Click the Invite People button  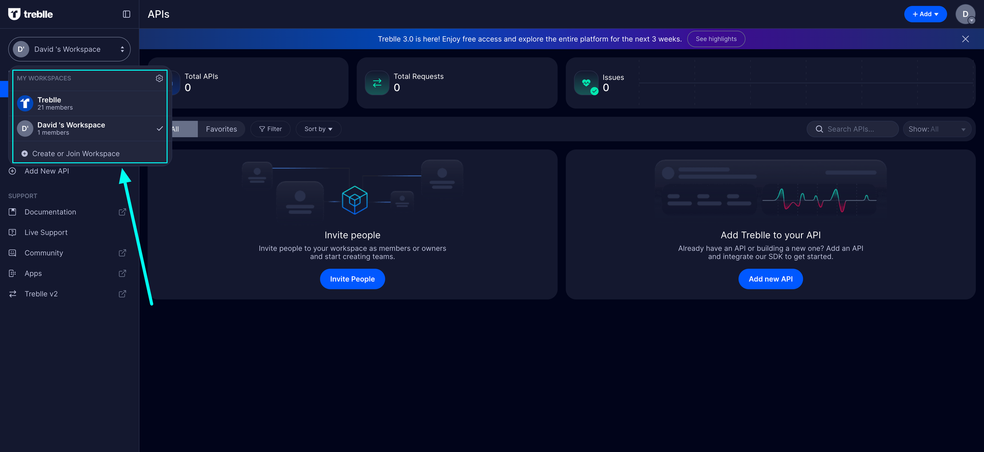(352, 279)
